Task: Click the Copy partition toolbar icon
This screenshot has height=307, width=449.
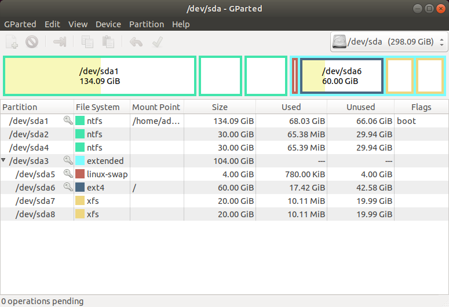Action: click(x=87, y=42)
